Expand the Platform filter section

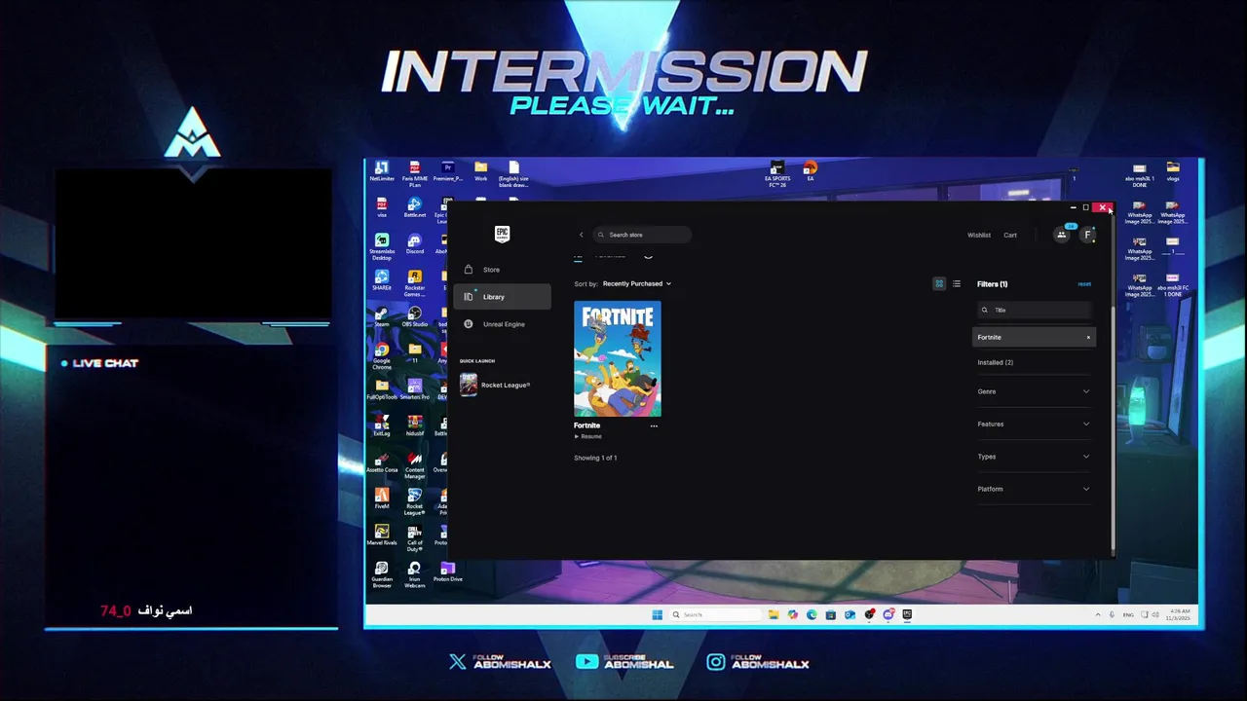[1034, 489]
